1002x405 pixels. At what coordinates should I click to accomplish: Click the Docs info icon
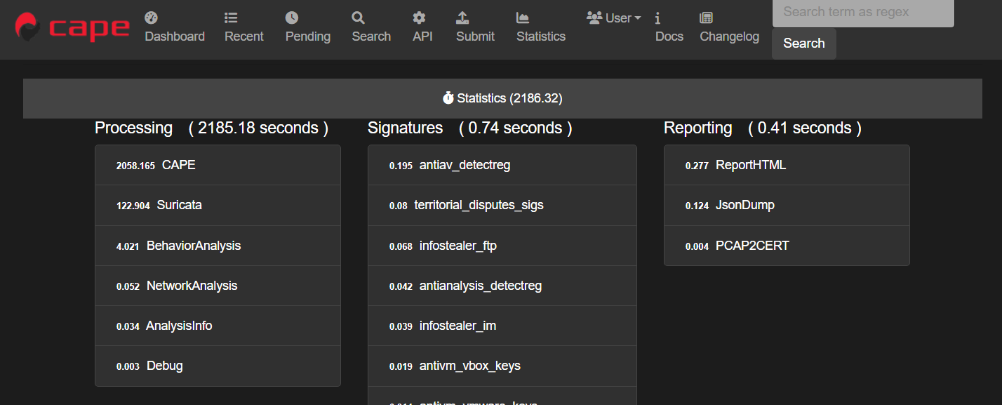tap(657, 18)
